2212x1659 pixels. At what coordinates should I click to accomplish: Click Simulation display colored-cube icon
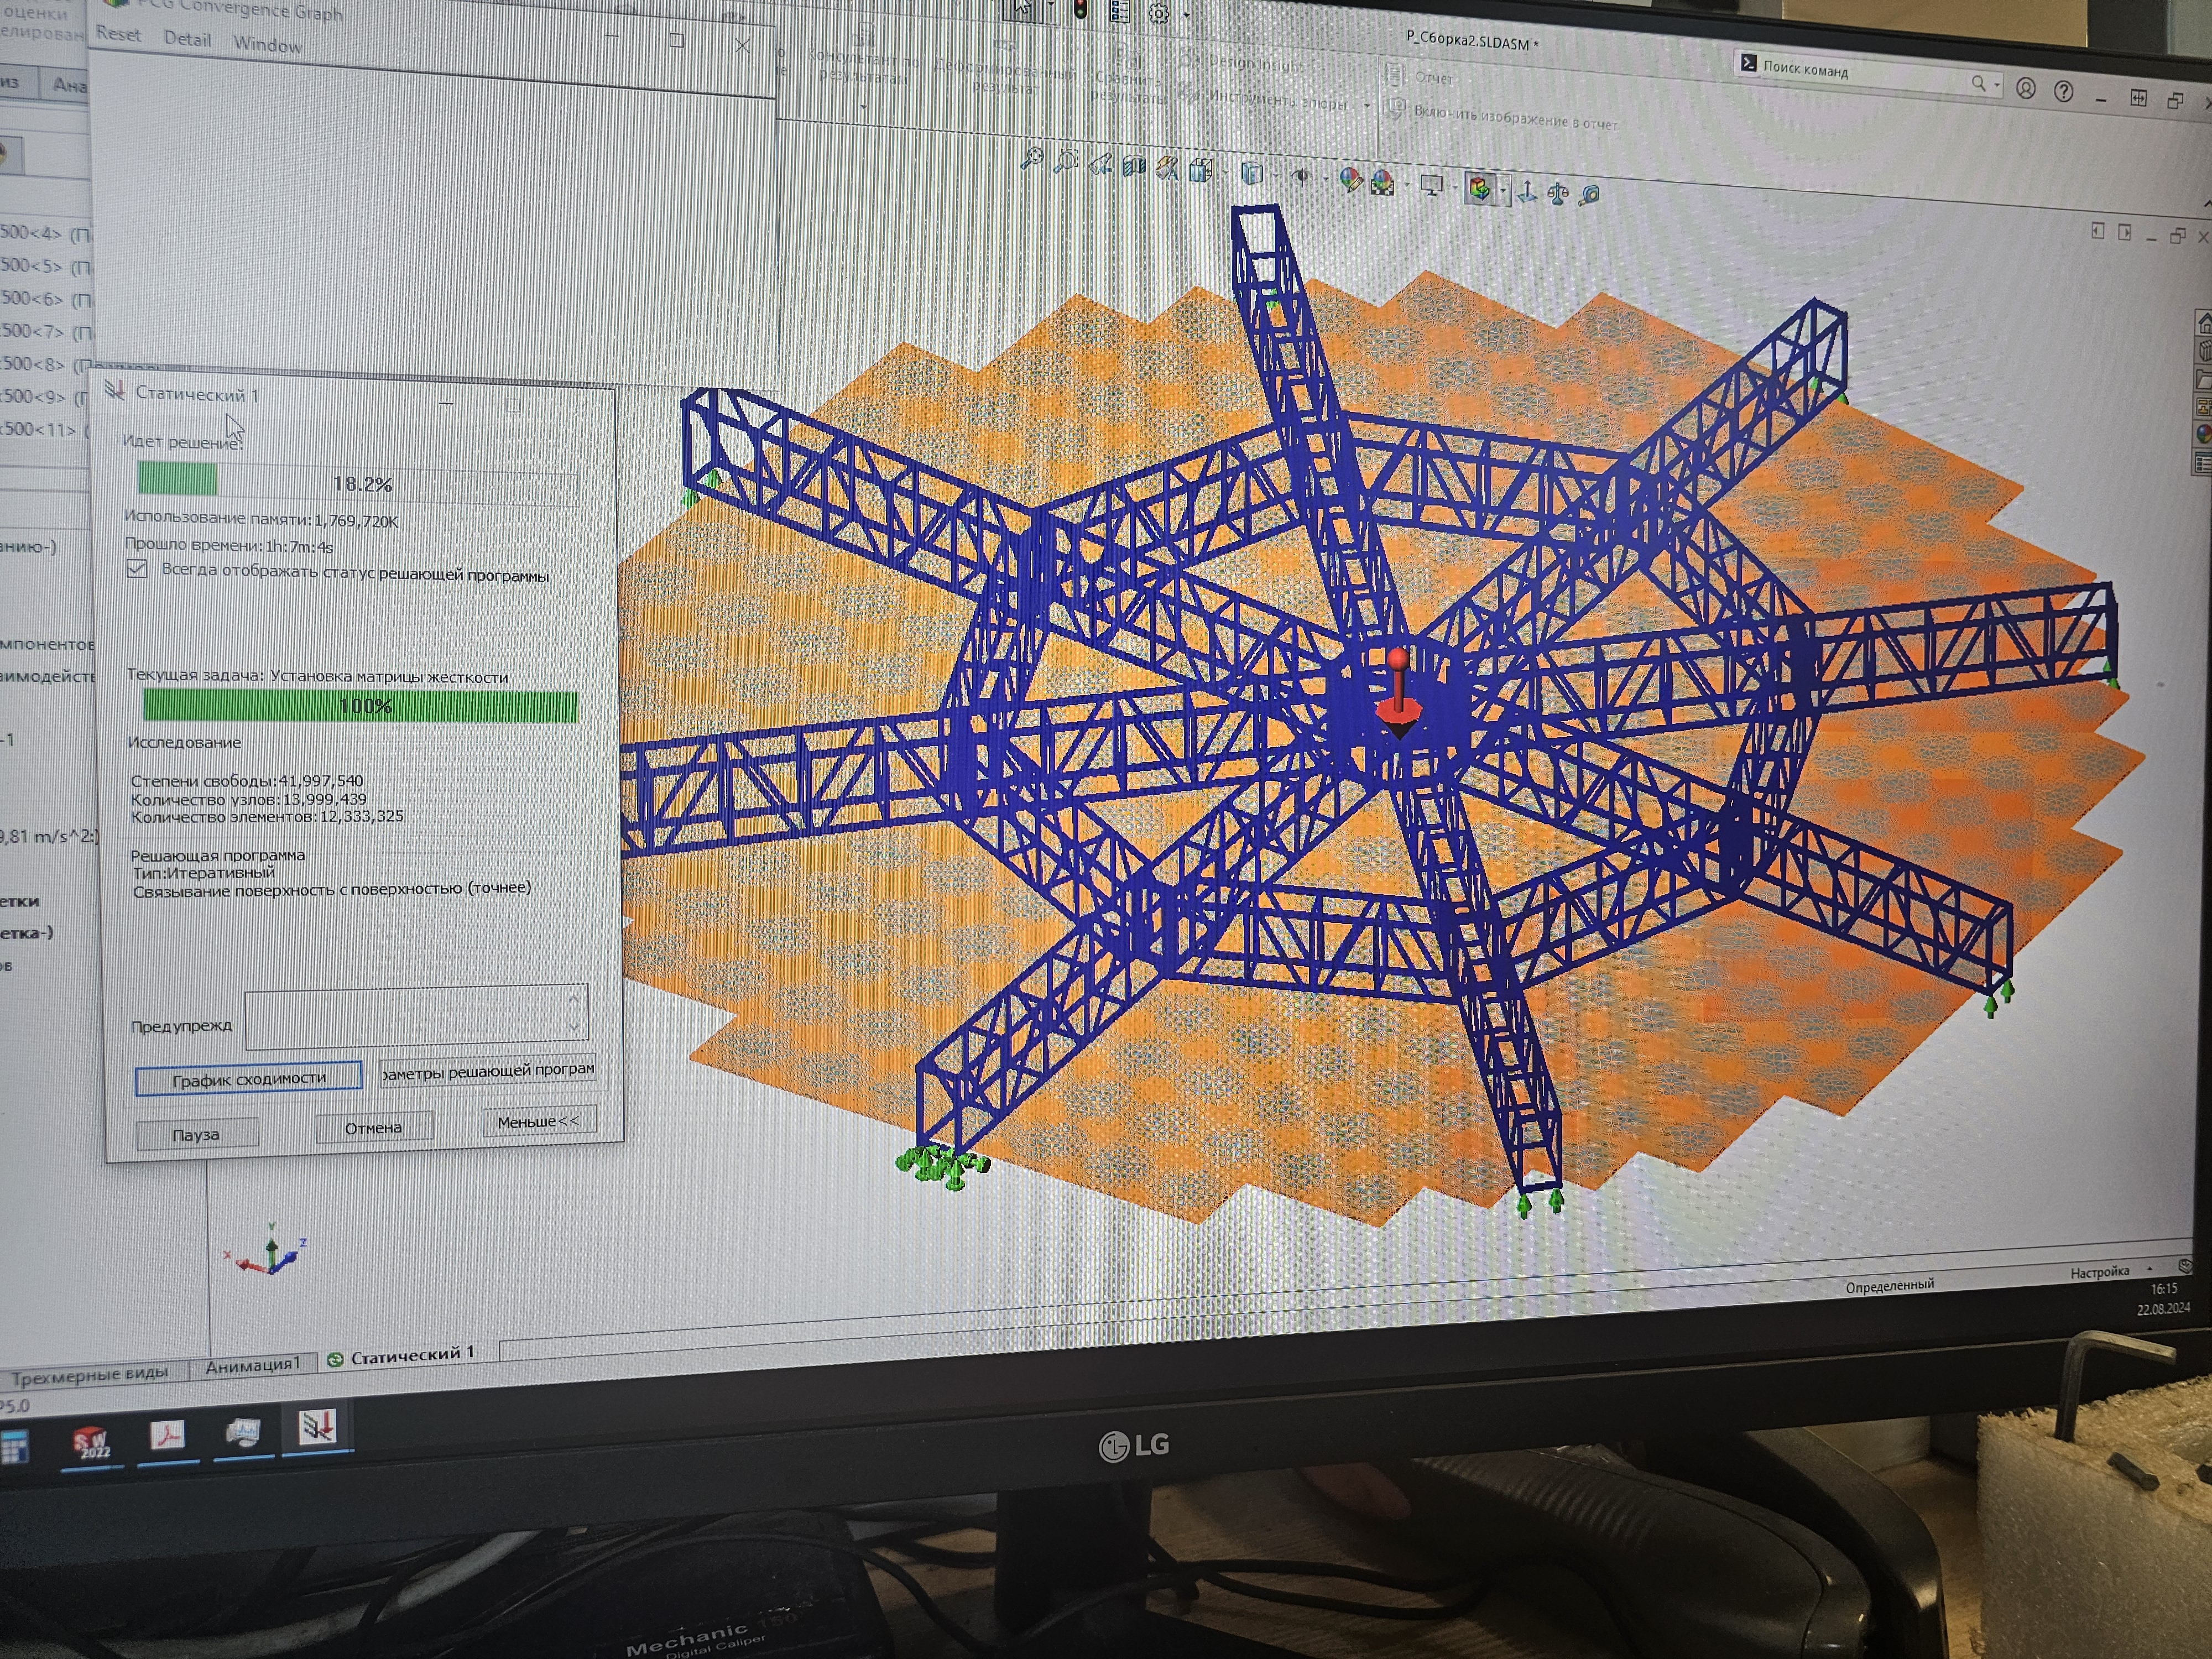click(x=1479, y=188)
